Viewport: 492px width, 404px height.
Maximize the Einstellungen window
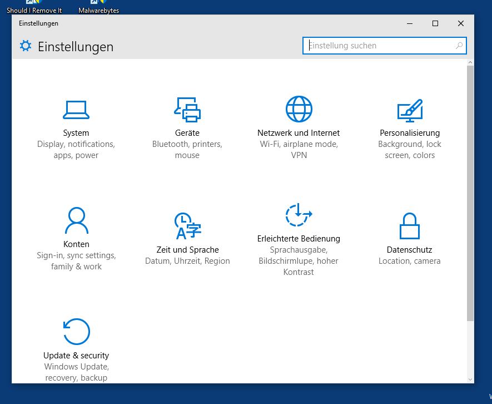click(435, 23)
